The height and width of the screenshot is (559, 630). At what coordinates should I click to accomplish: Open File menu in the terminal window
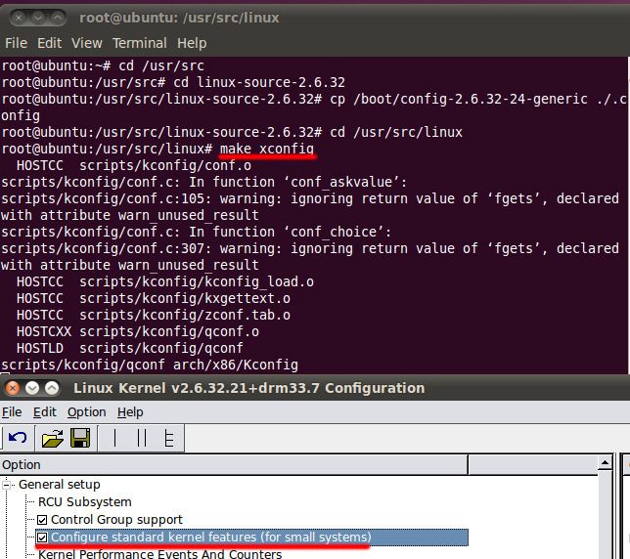16,43
